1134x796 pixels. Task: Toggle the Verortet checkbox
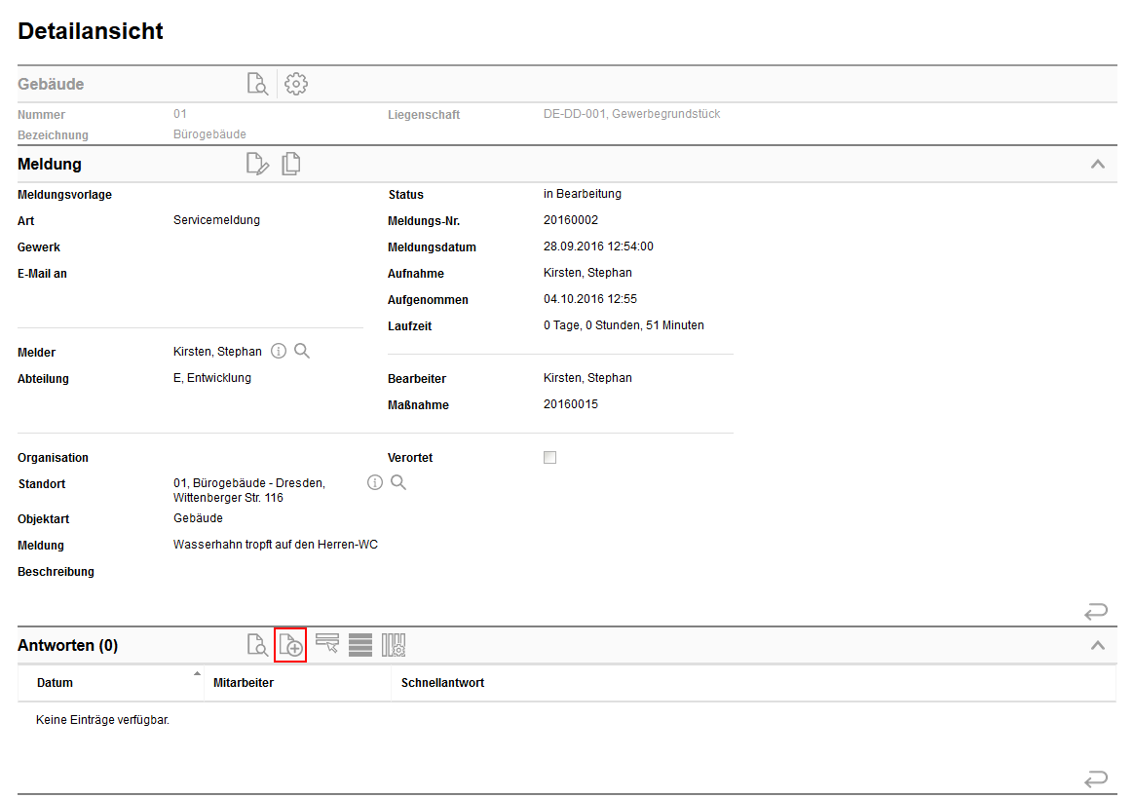[x=549, y=456]
